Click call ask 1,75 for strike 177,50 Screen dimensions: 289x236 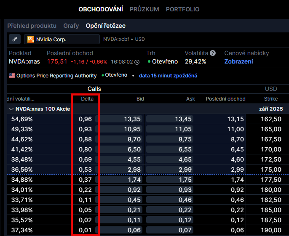pos(169,180)
